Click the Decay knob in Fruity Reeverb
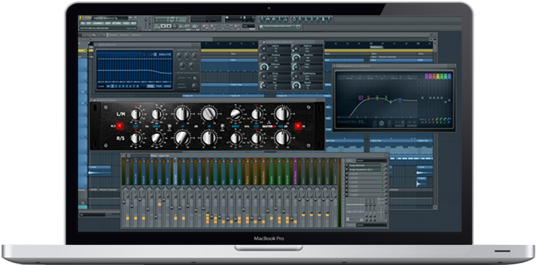Viewport: 536px width, 265px height. pos(264,77)
